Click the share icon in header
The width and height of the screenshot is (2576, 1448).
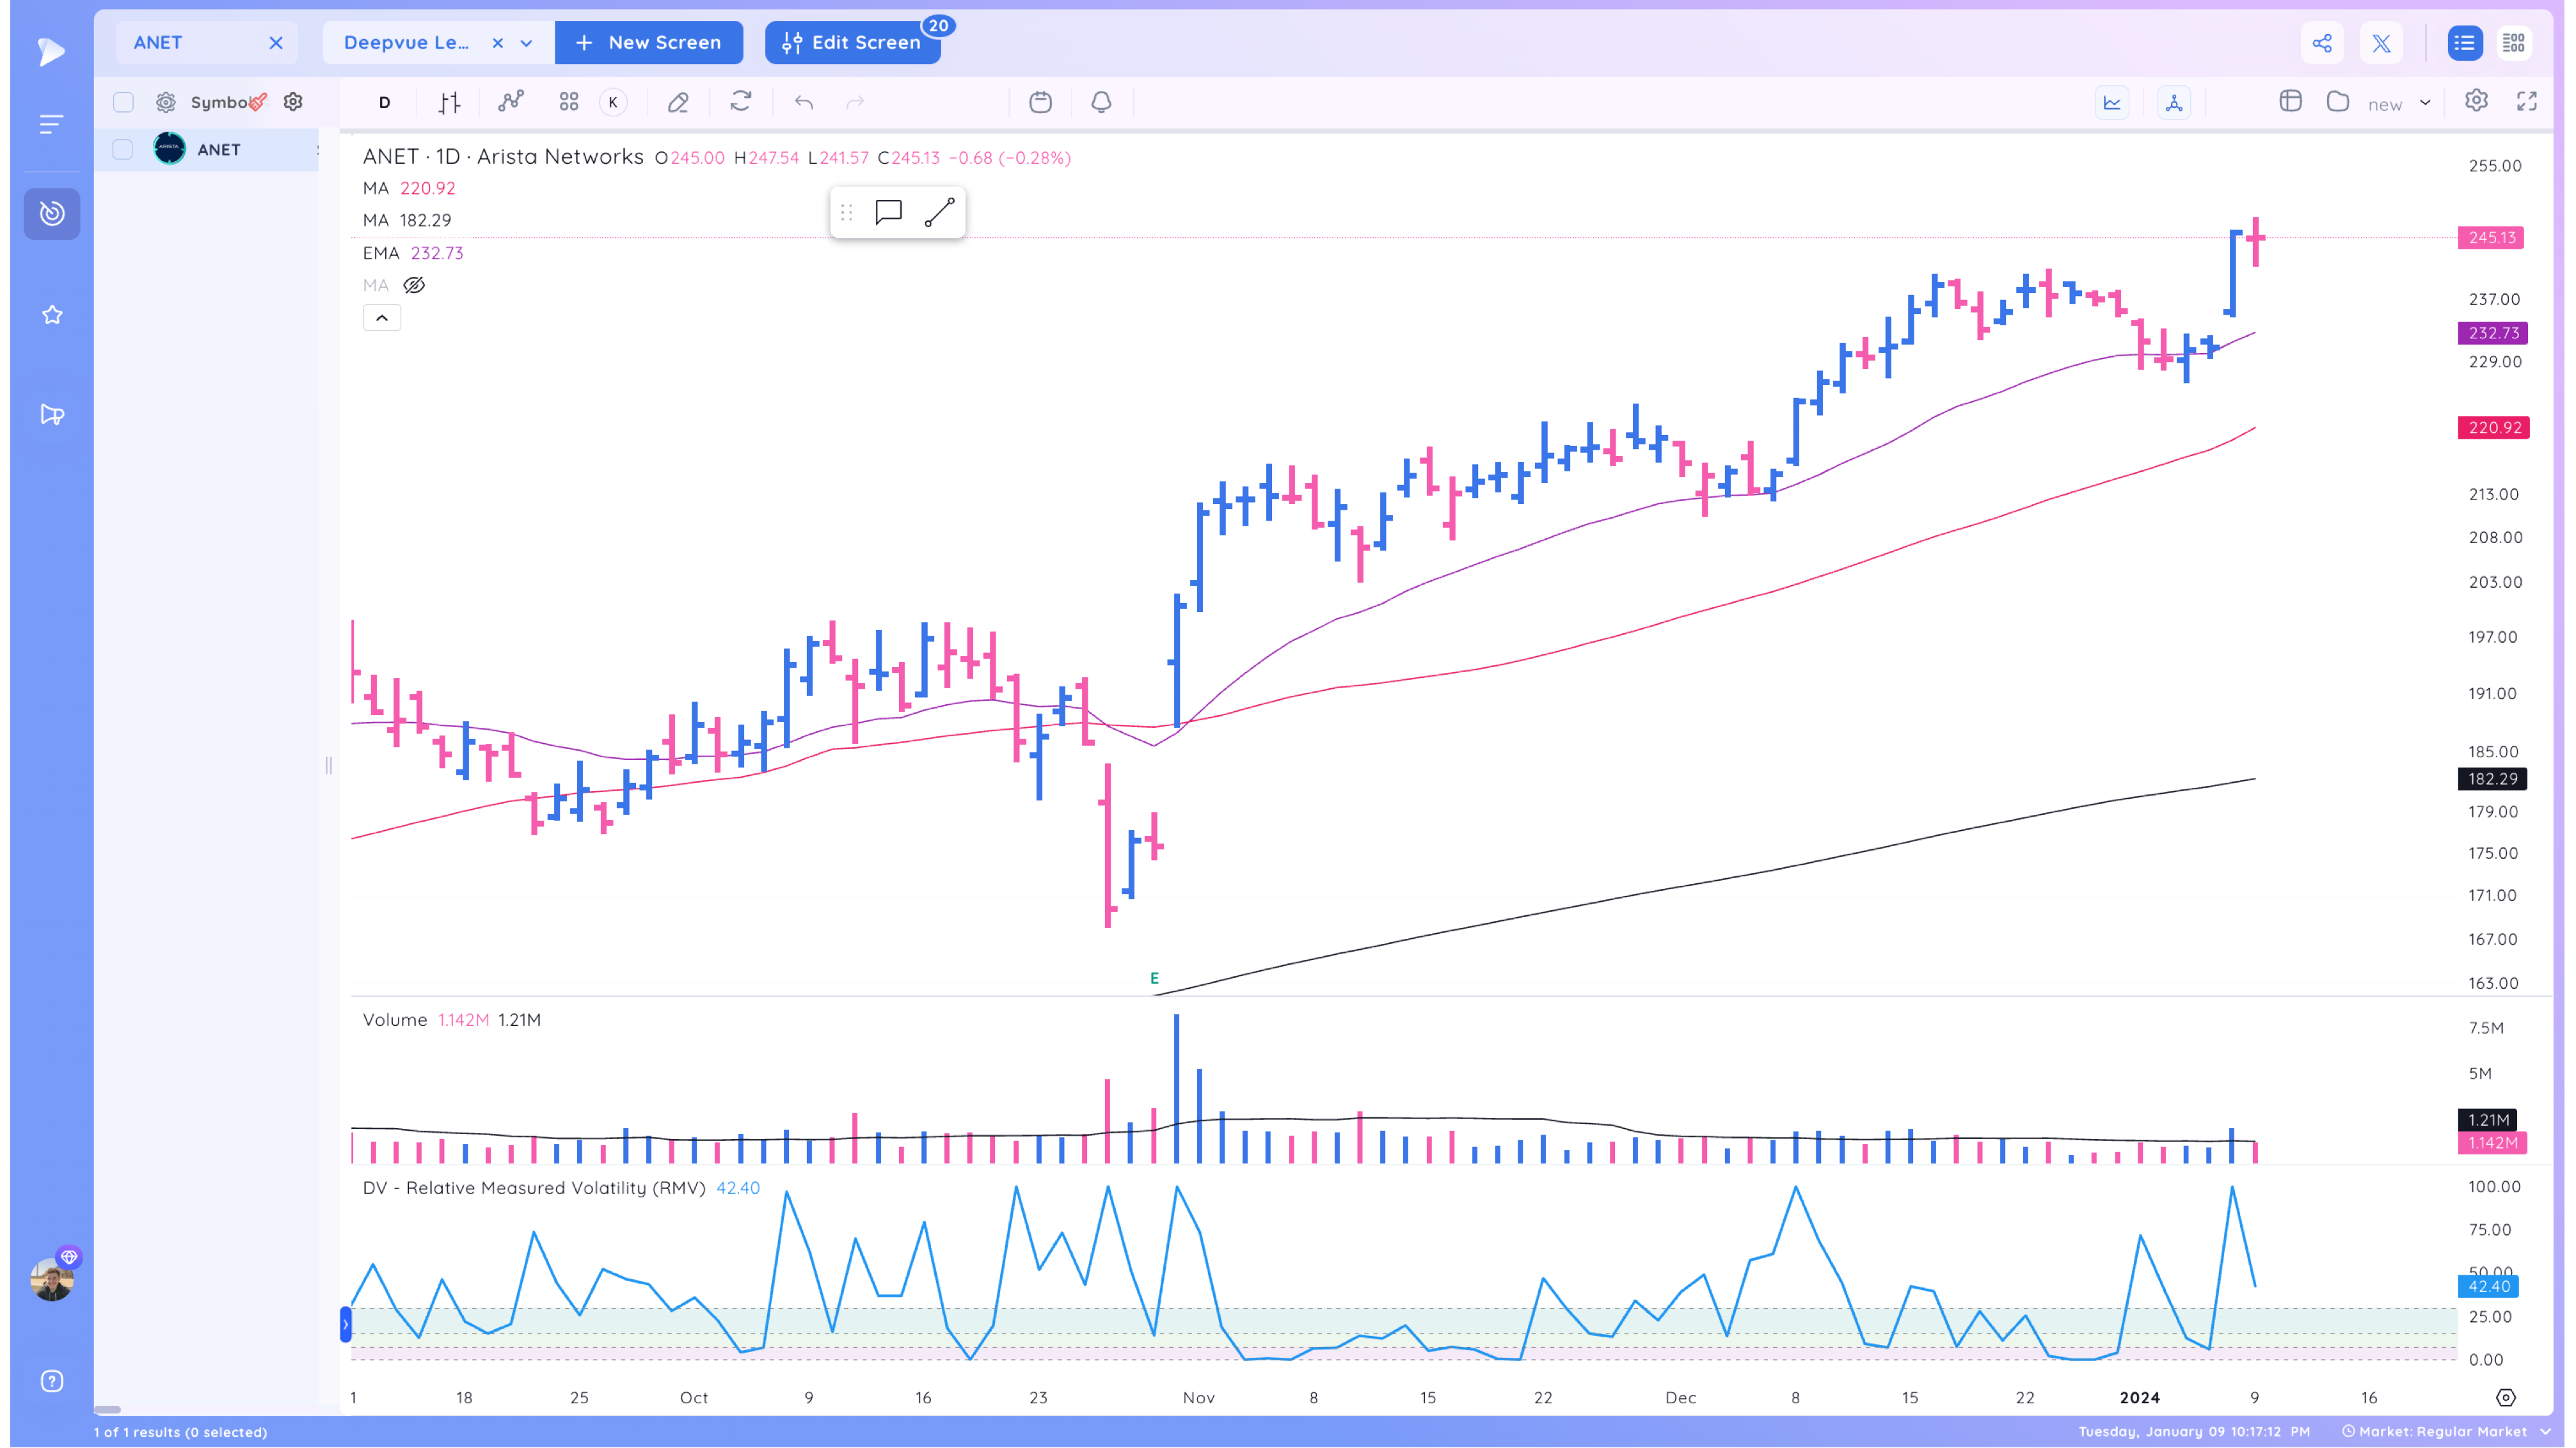tap(2322, 43)
